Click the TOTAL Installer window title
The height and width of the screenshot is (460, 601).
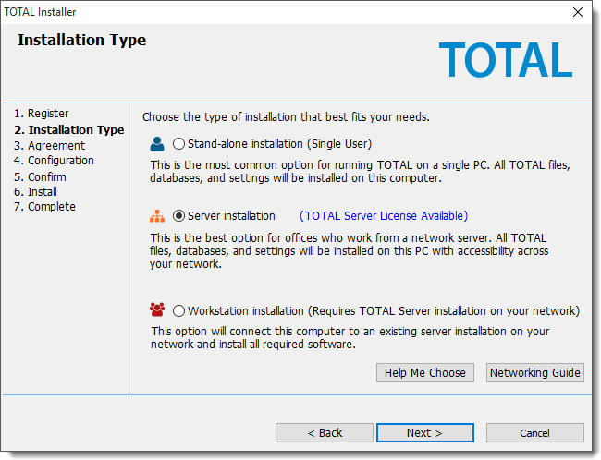(x=40, y=12)
